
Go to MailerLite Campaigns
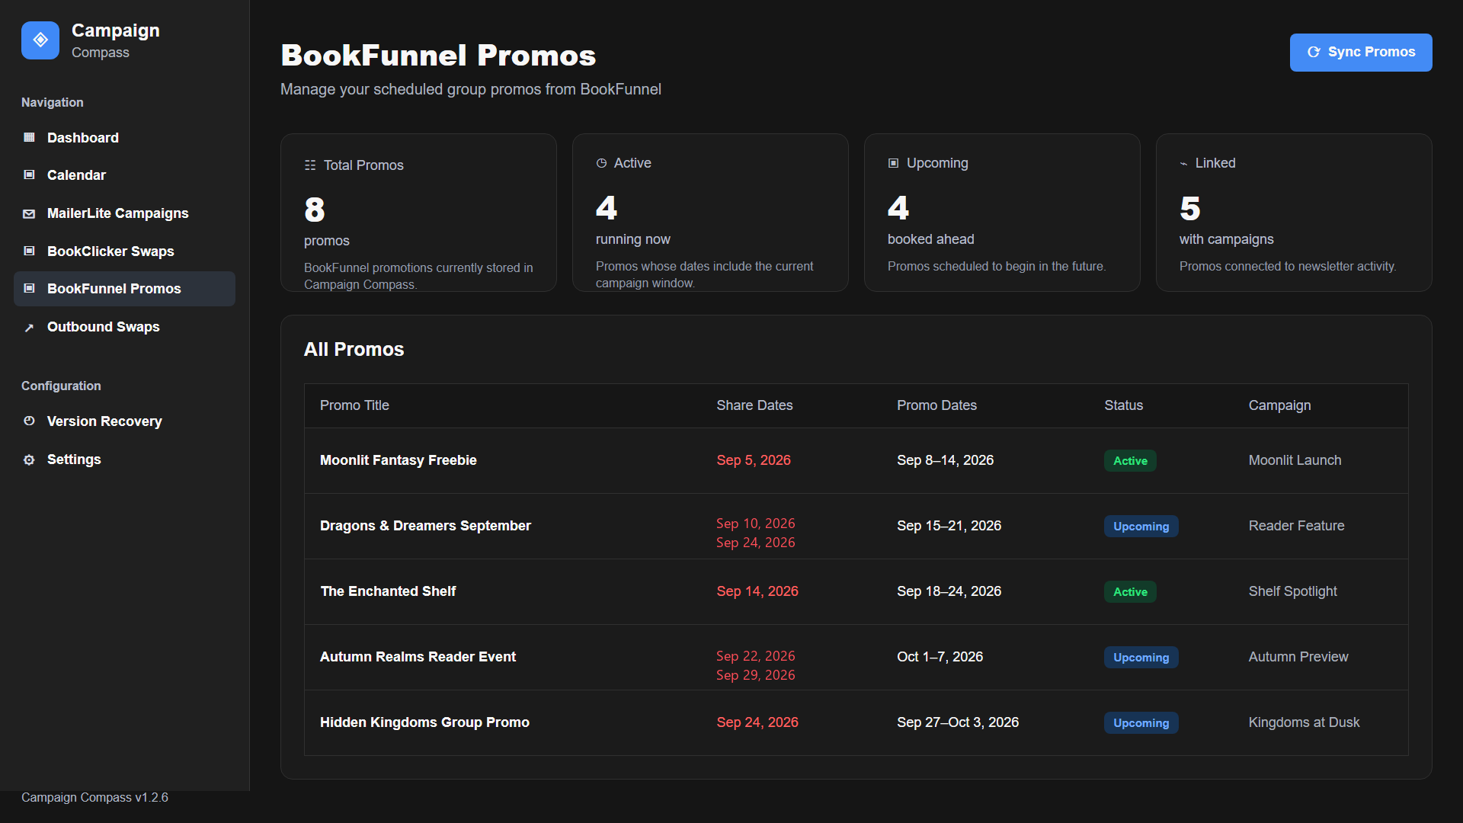click(124, 213)
